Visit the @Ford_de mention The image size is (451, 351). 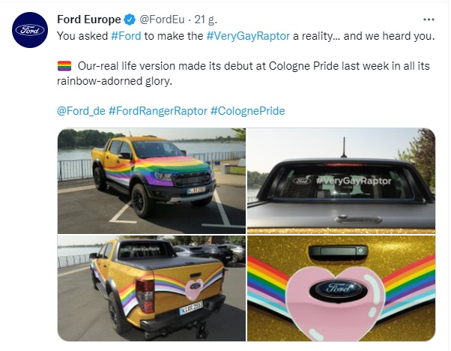pos(81,111)
